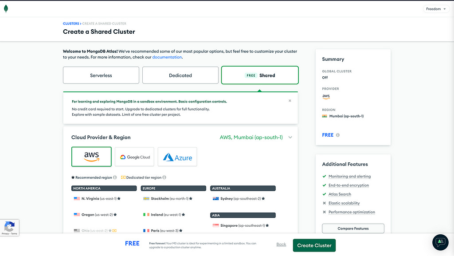Click the Swedish flag beside Stockholm
454x256 pixels.
146,199
